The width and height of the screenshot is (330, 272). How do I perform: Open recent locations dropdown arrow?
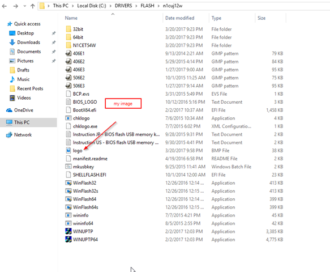pyautogui.click(x=25, y=6)
